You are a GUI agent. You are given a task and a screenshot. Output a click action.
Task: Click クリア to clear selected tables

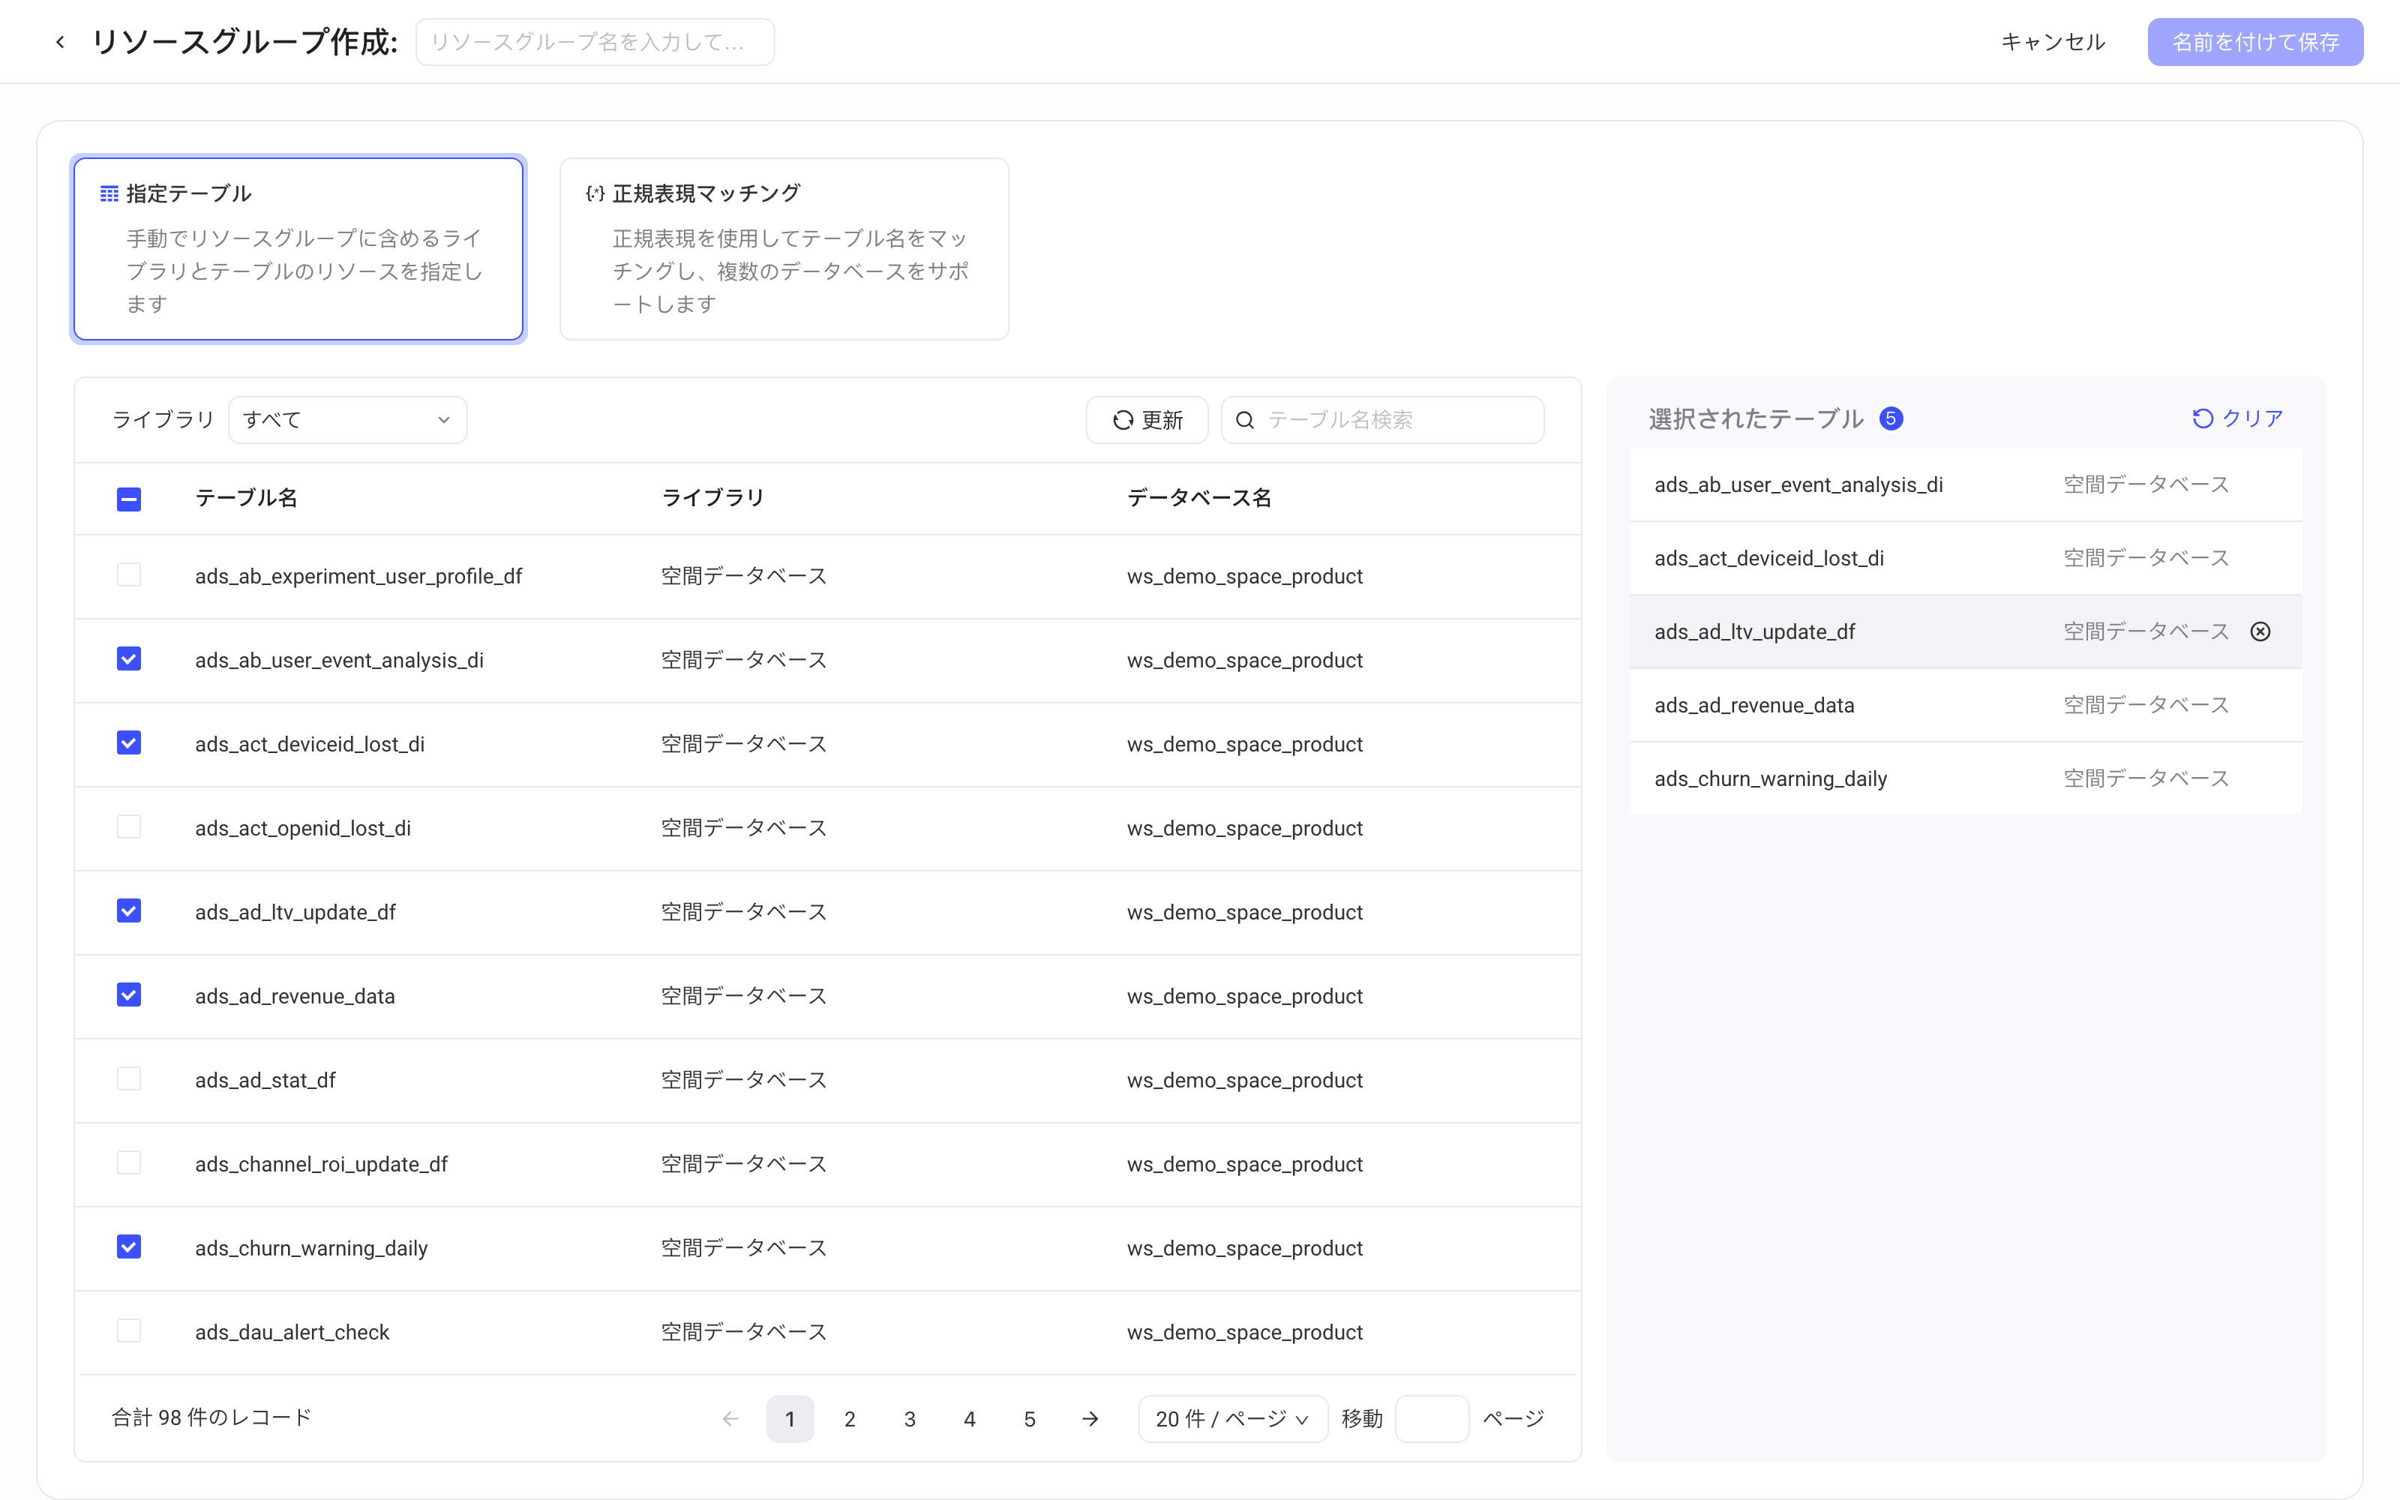click(x=2237, y=418)
